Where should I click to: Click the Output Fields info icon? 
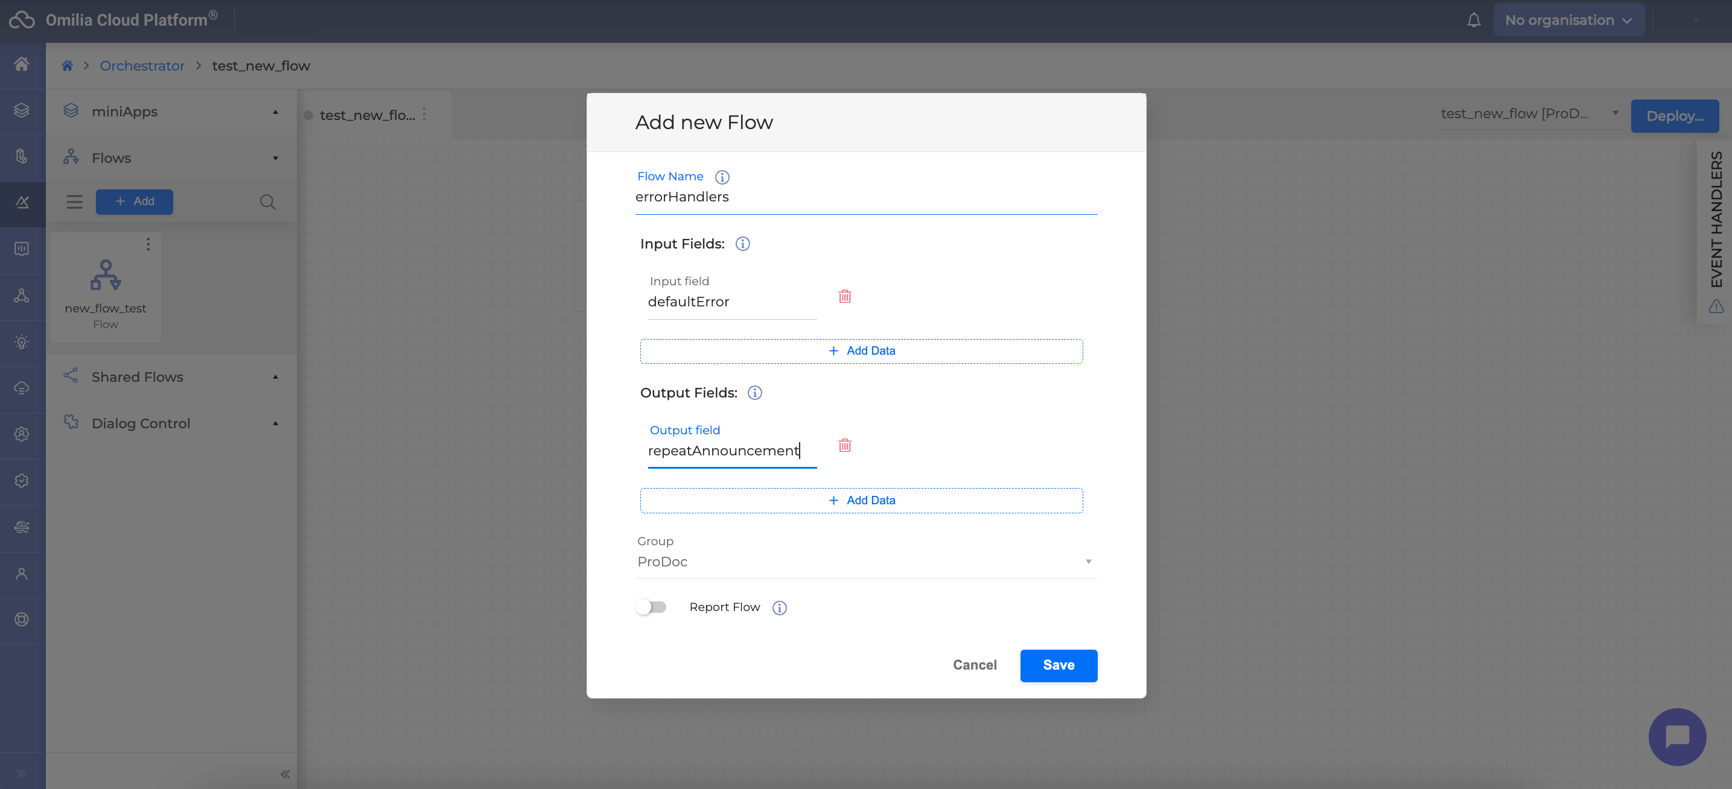tap(754, 393)
